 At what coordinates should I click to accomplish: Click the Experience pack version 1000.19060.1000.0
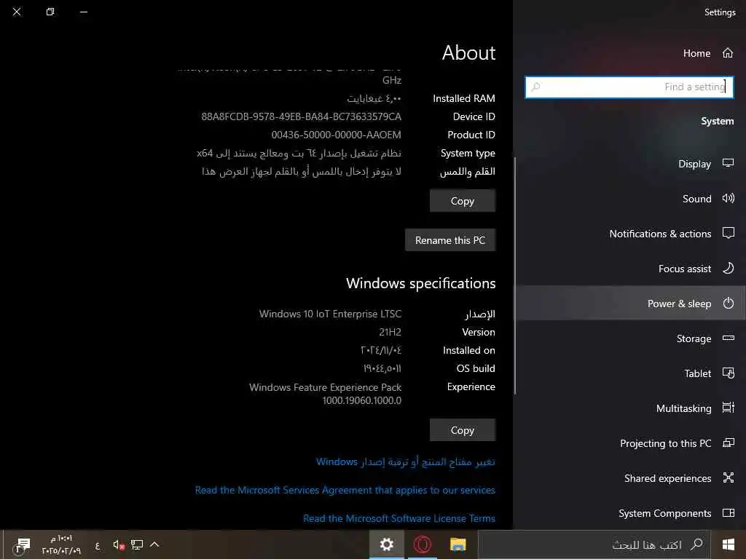click(362, 400)
